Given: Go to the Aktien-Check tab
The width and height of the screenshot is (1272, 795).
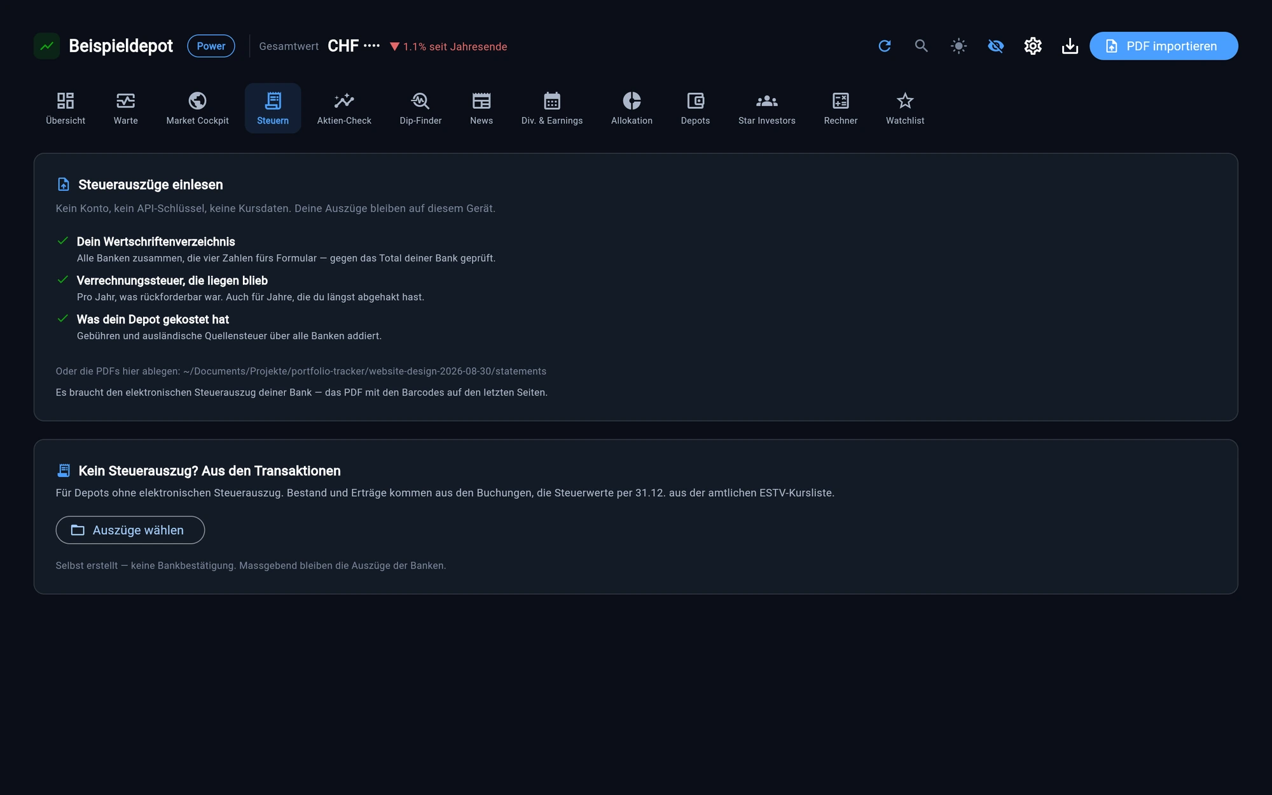Looking at the screenshot, I should point(344,108).
